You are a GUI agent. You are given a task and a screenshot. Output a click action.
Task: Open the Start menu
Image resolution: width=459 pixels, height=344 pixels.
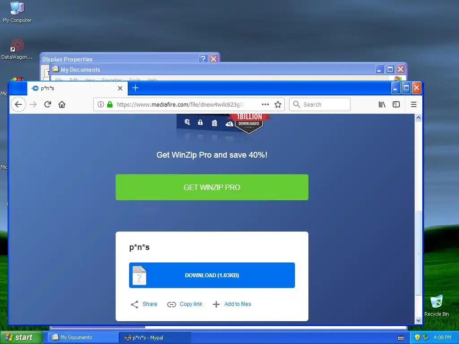(21, 337)
